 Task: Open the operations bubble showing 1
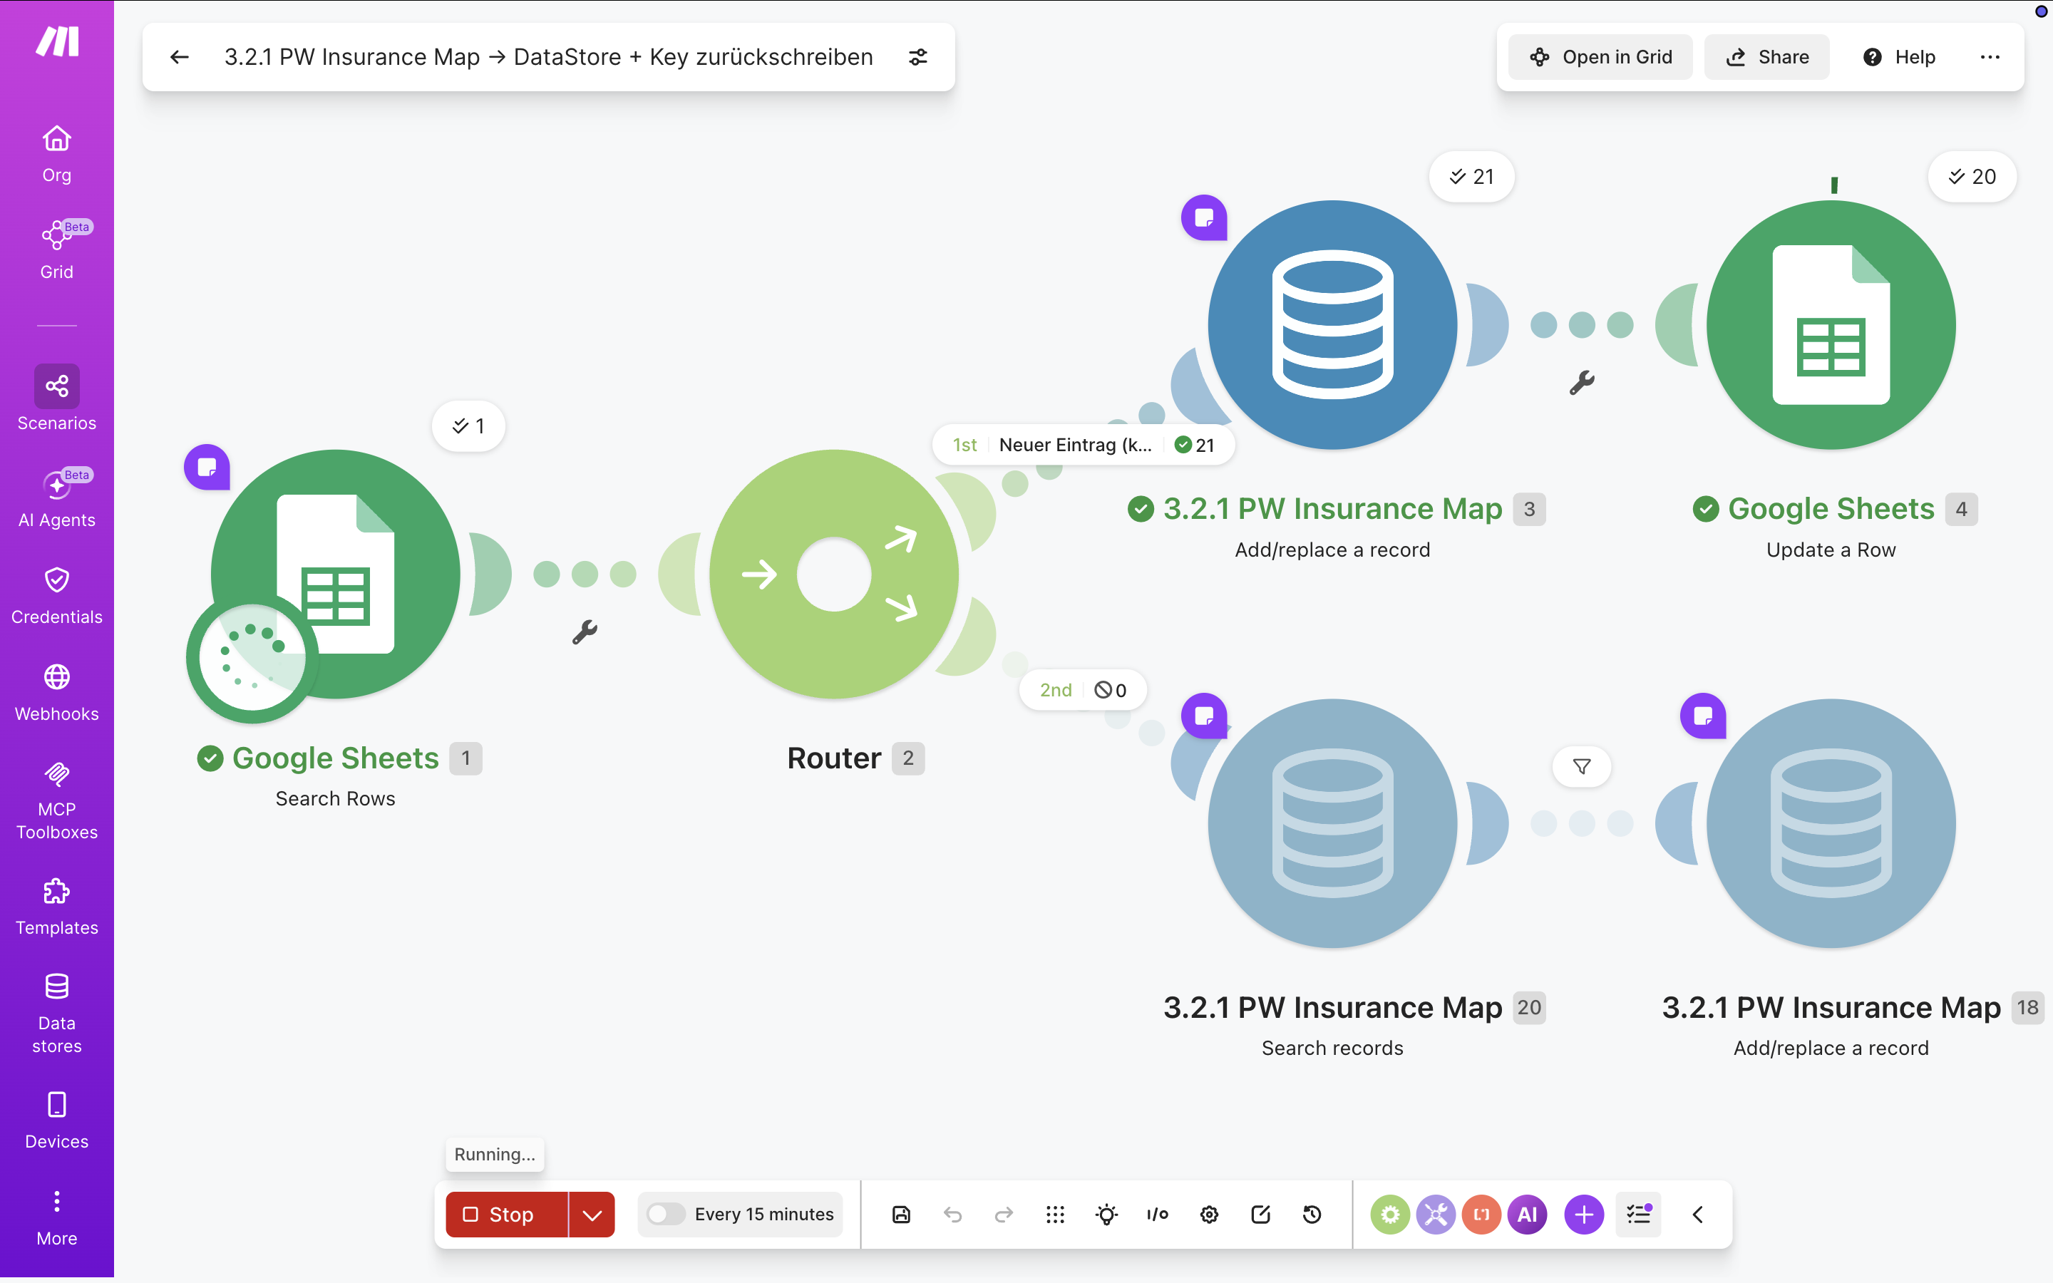pos(468,426)
